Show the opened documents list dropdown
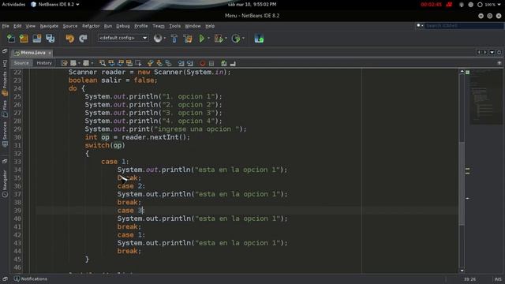 pos(492,52)
